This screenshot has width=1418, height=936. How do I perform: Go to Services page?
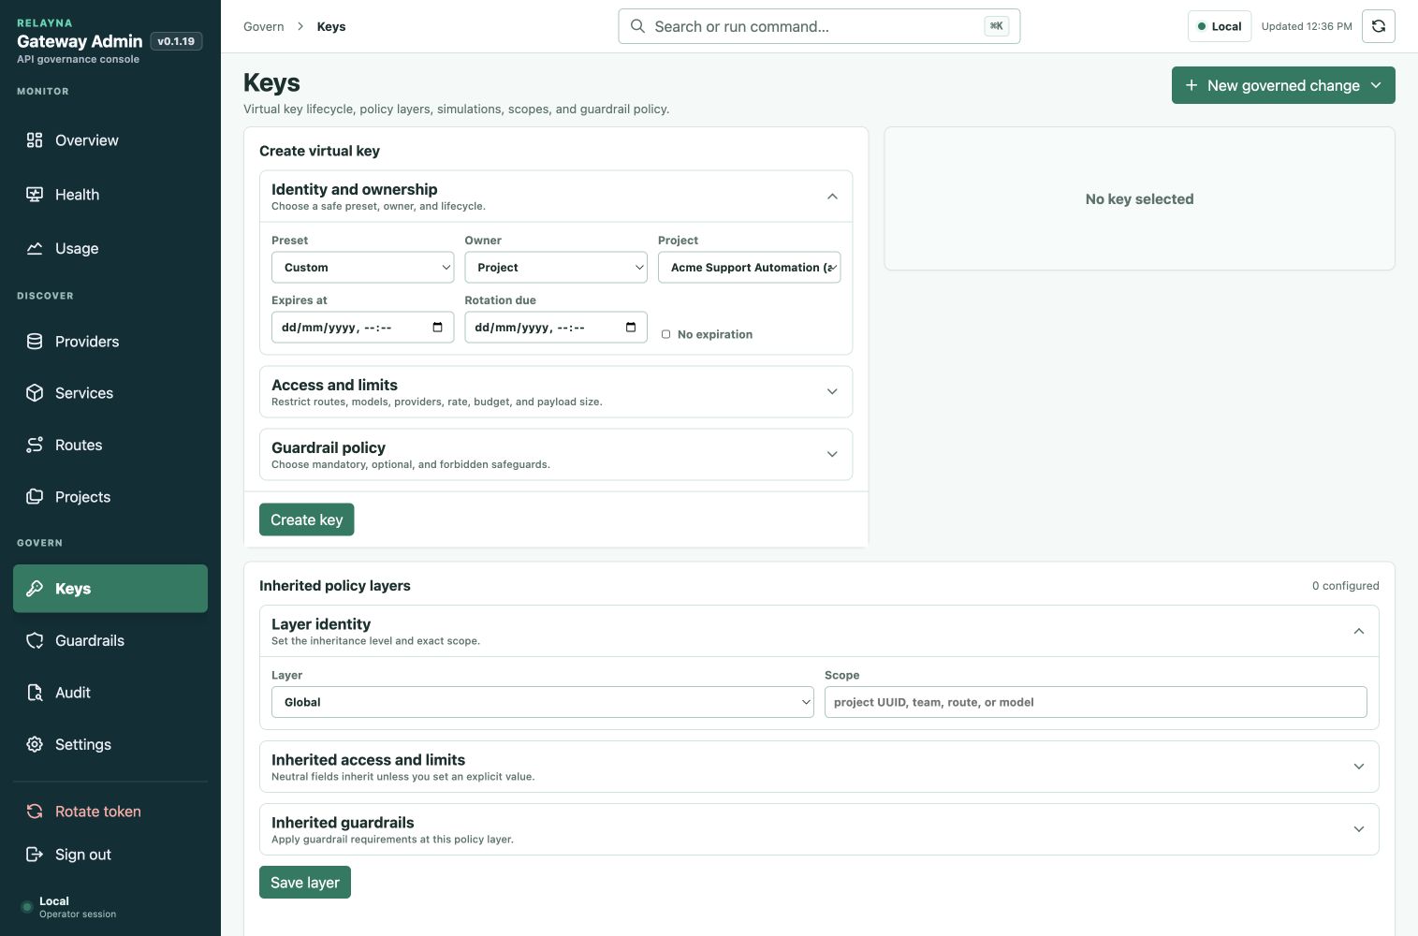[x=110, y=393]
